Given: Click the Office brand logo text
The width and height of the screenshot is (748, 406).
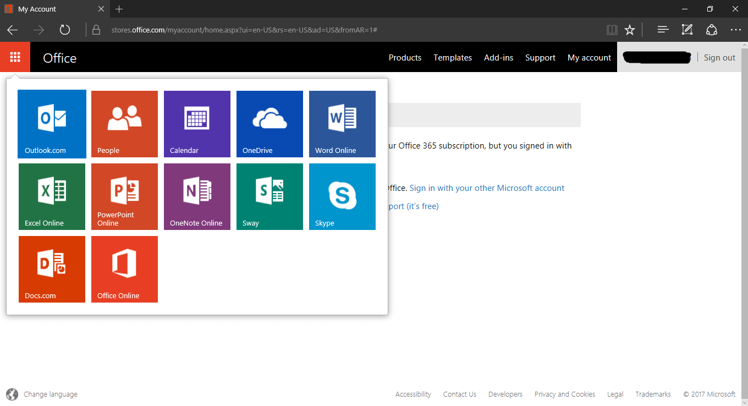Looking at the screenshot, I should (60, 58).
